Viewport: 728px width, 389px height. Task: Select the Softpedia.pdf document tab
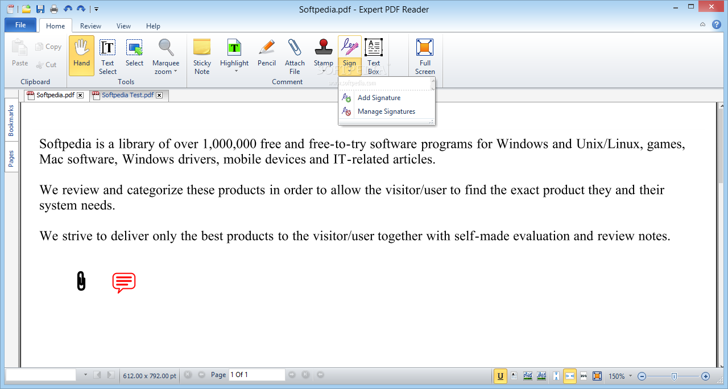click(55, 95)
